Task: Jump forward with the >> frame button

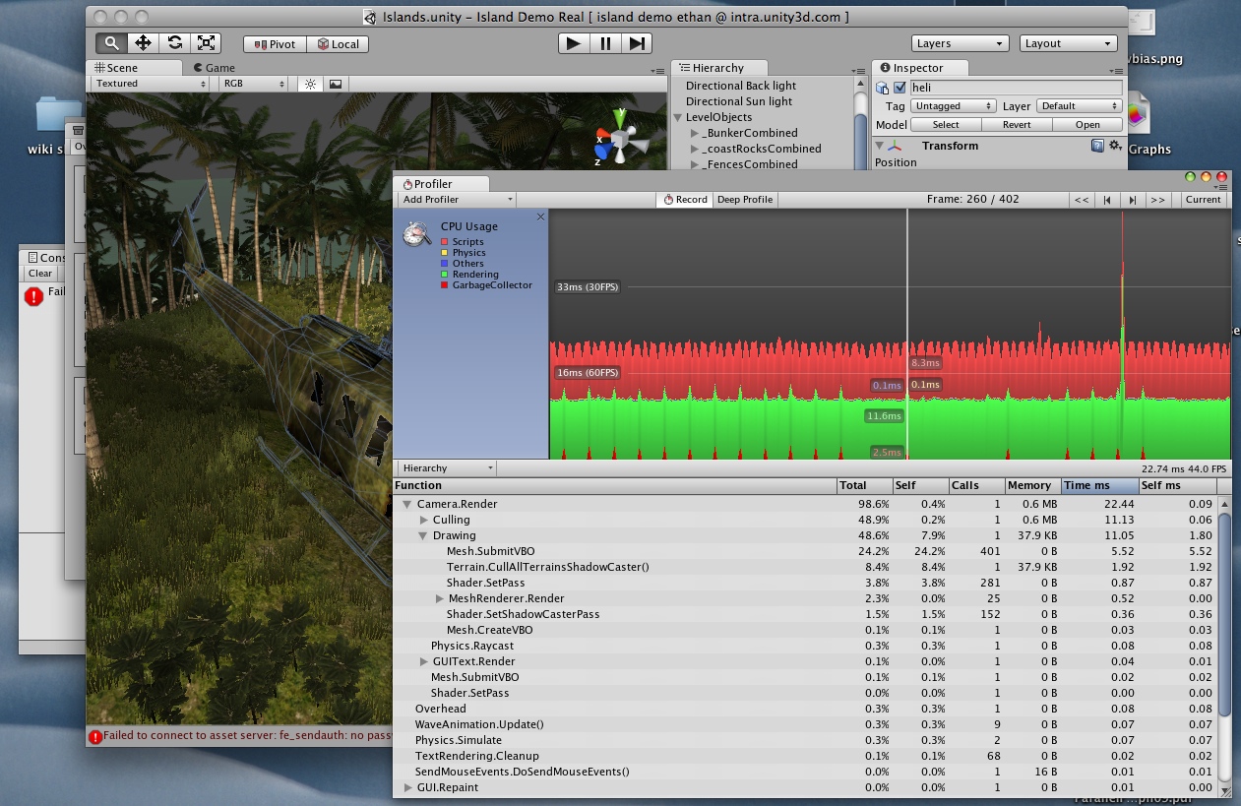Action: (1157, 200)
